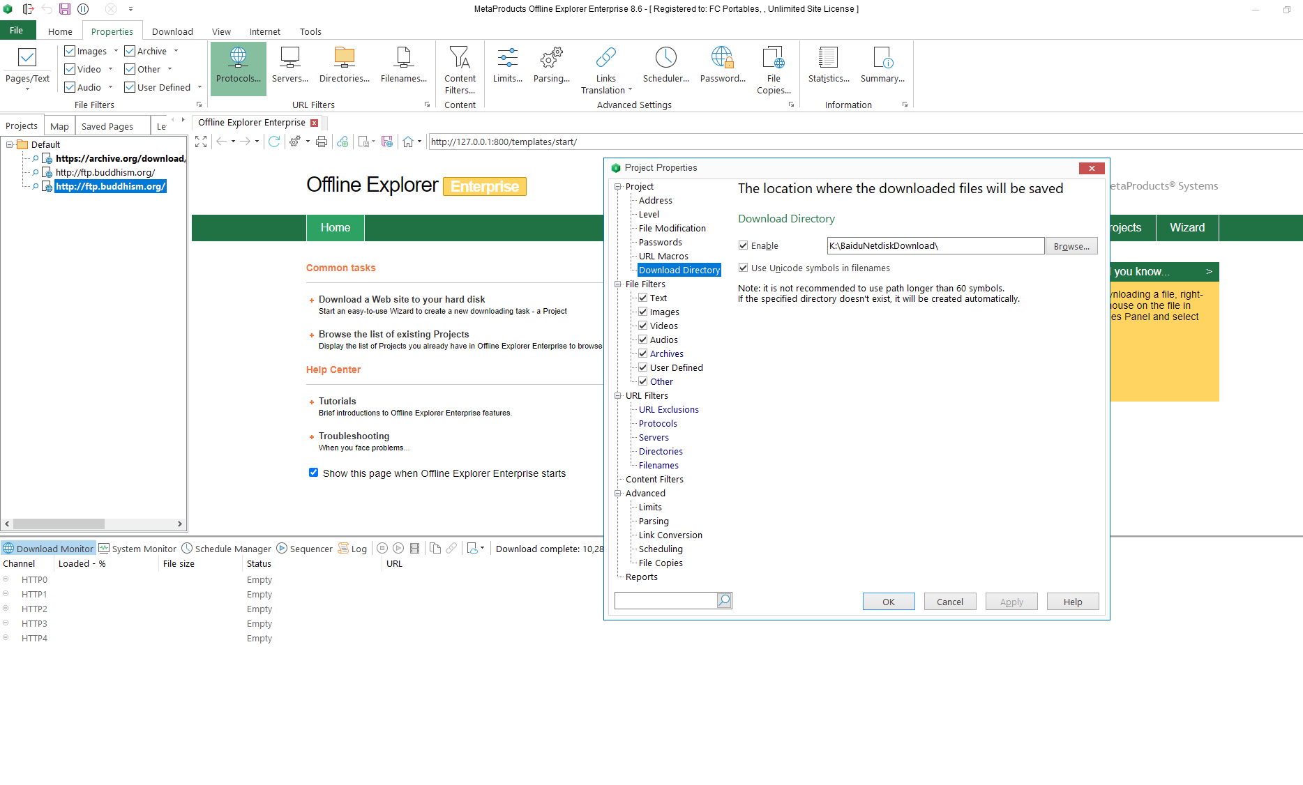This screenshot has width=1303, height=785.
Task: Click the search icon in Project Properties
Action: coord(724,600)
